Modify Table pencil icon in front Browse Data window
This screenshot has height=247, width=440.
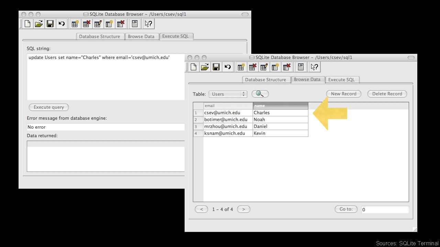coord(264,67)
